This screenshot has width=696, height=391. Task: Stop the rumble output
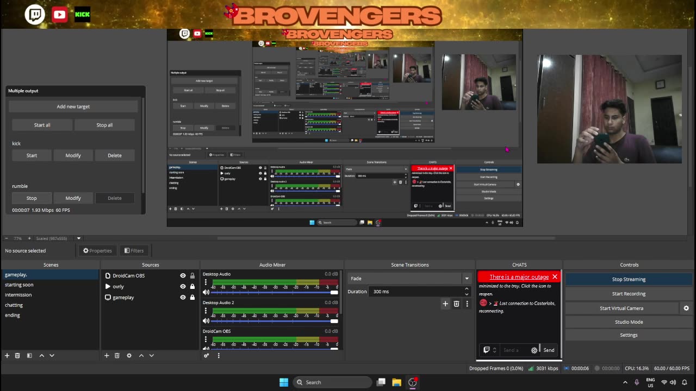(x=32, y=198)
